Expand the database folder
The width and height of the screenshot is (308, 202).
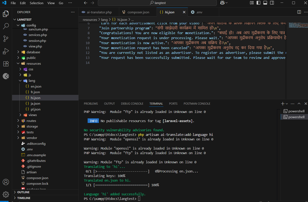pos(33,52)
